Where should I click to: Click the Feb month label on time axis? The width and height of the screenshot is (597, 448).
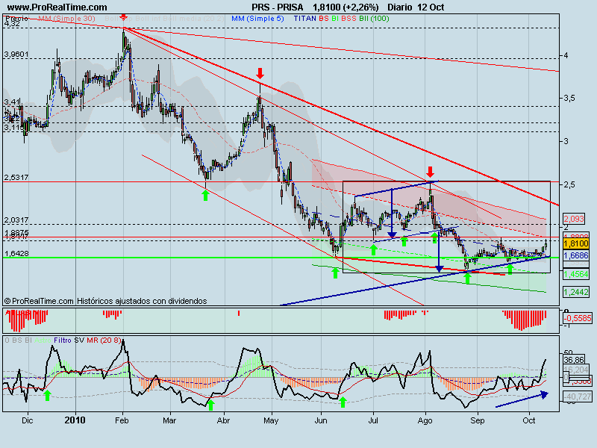click(122, 420)
